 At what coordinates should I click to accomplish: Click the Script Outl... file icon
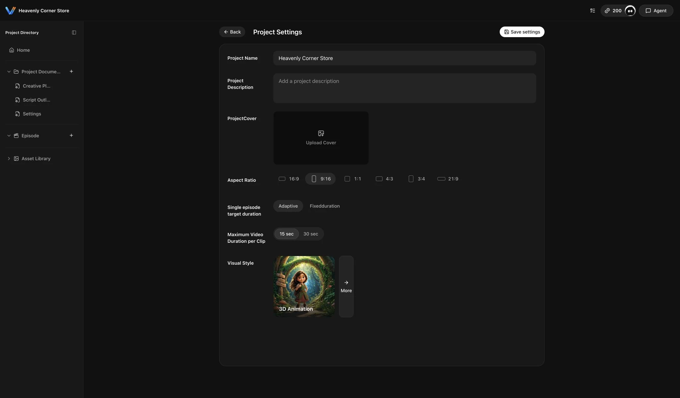coord(18,100)
